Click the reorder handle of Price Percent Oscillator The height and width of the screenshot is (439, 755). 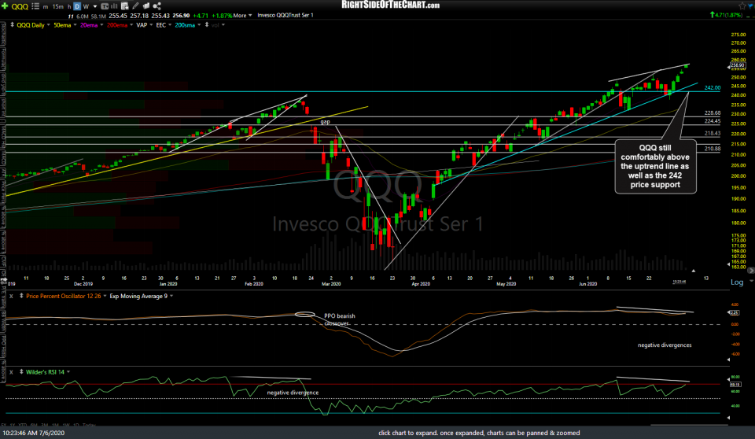click(x=21, y=296)
